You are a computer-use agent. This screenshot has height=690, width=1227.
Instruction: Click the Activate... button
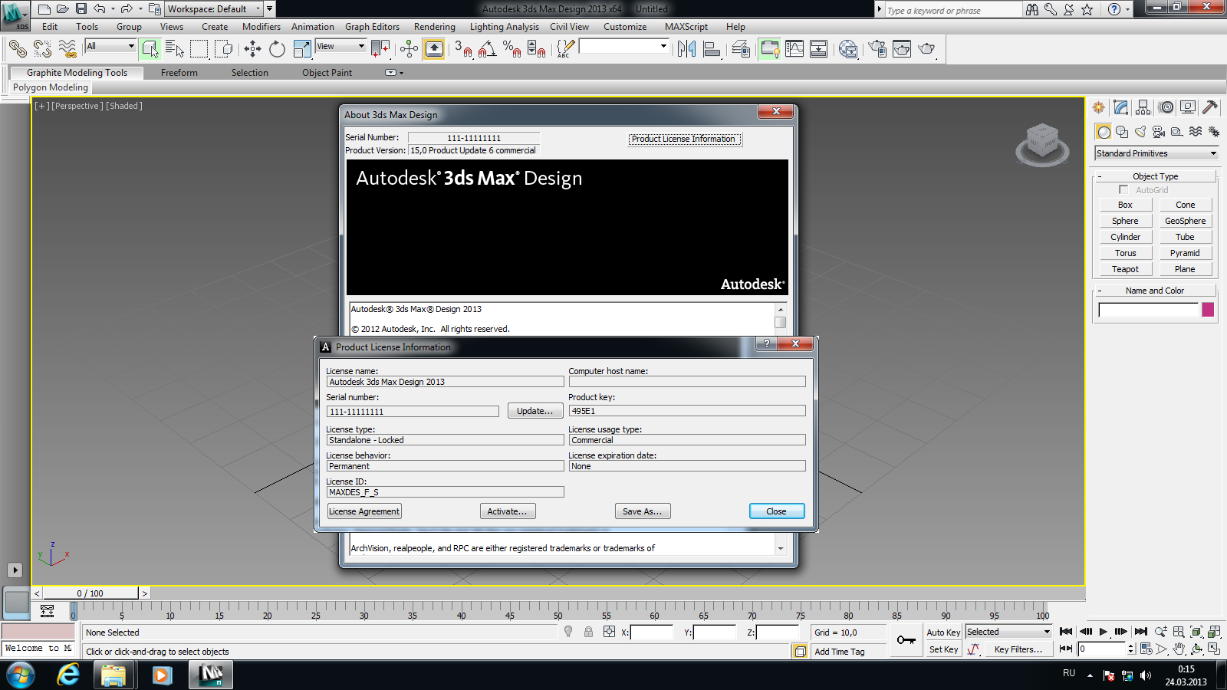(507, 511)
